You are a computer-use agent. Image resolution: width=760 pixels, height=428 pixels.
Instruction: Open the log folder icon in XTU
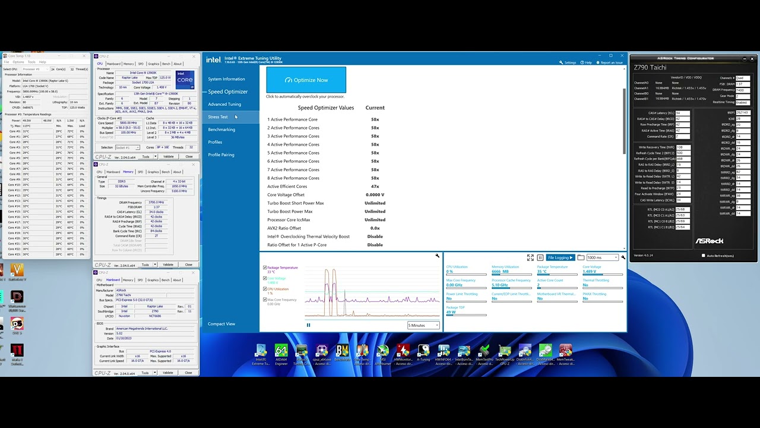581,257
